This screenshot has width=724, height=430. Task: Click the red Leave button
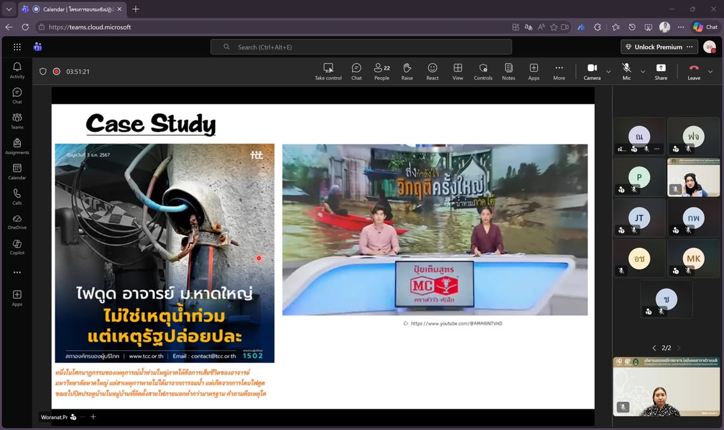(694, 71)
